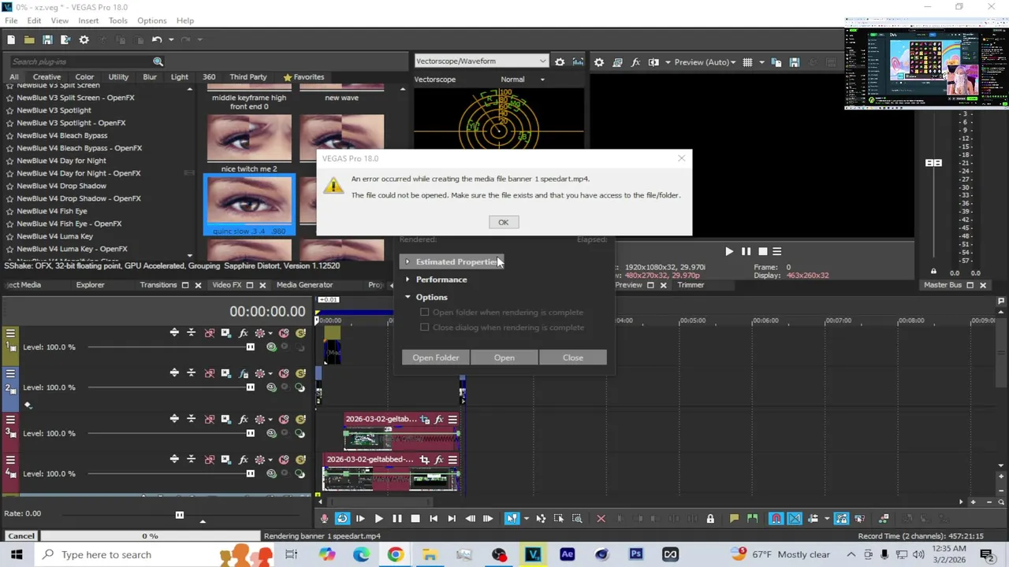
Task: Click the Open button in render dialog
Action: (504, 358)
